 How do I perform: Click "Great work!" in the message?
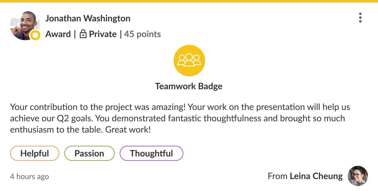coord(128,130)
